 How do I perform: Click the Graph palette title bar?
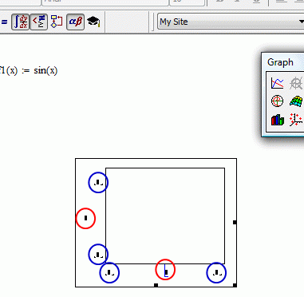[283, 62]
